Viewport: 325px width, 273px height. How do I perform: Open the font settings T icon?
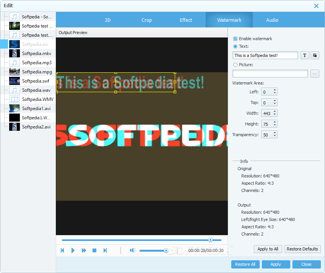coord(305,55)
